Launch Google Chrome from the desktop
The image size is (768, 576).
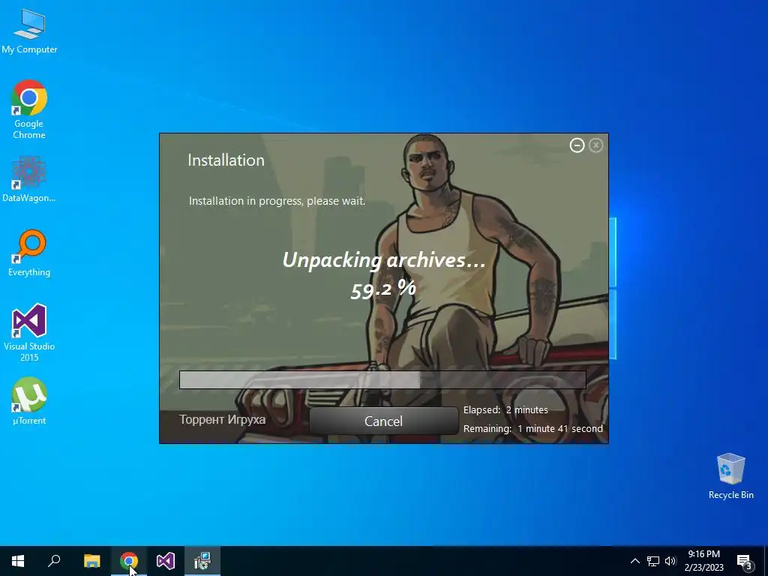[29, 109]
